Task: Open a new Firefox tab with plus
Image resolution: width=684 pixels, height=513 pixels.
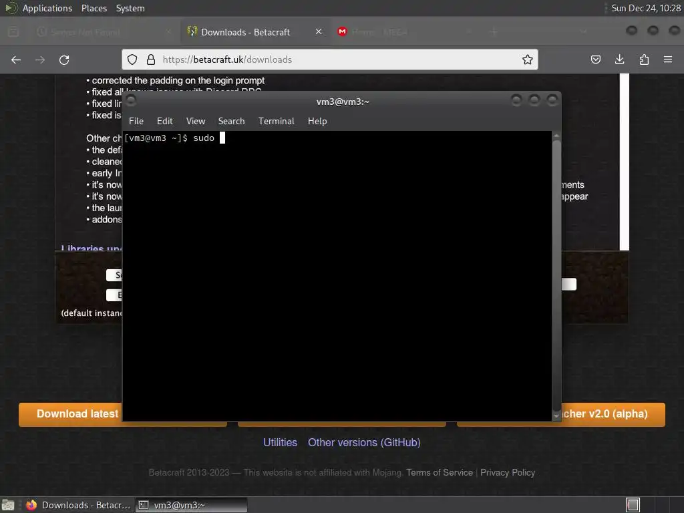Action: point(494,32)
